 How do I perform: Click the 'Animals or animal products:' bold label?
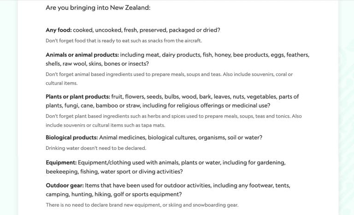click(x=82, y=55)
